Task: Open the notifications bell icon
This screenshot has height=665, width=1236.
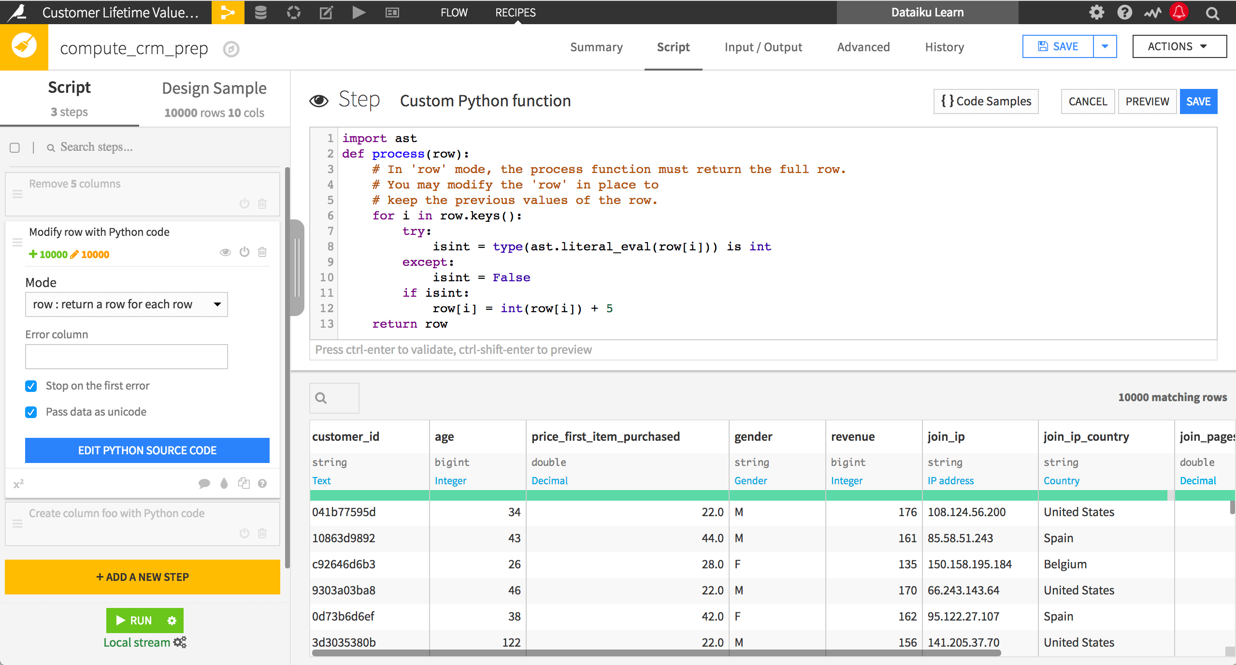Action: click(x=1179, y=12)
